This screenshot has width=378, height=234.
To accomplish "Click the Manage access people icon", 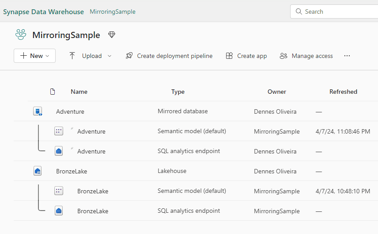I will 283,56.
